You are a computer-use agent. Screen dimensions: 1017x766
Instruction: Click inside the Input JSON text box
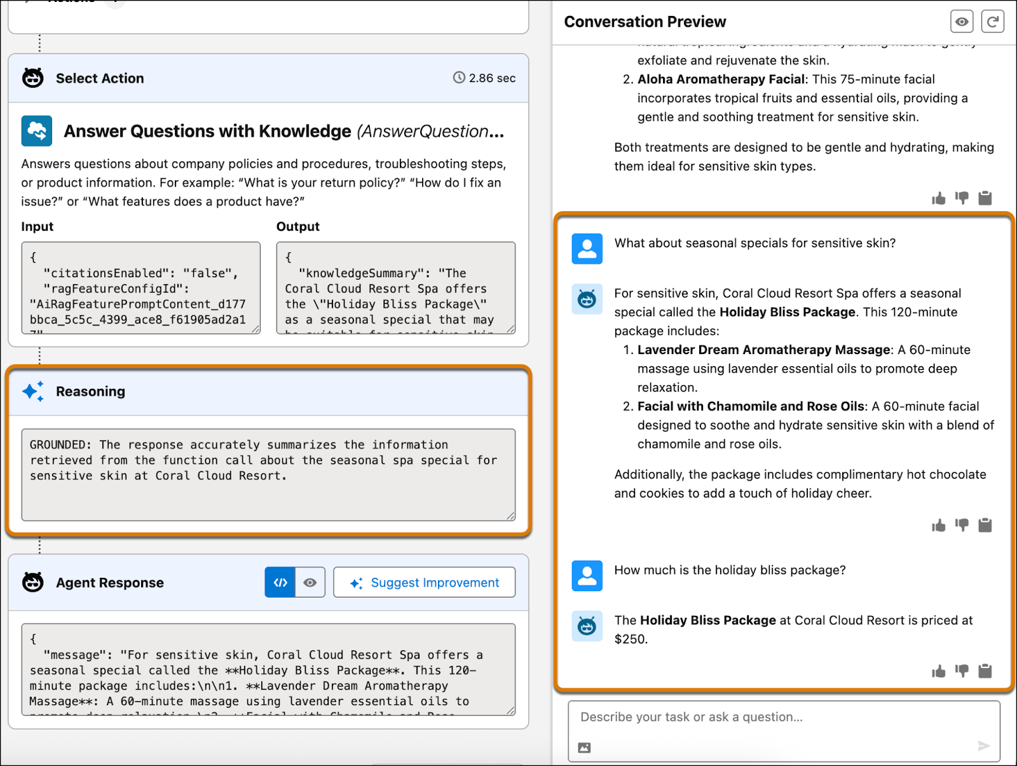point(140,287)
